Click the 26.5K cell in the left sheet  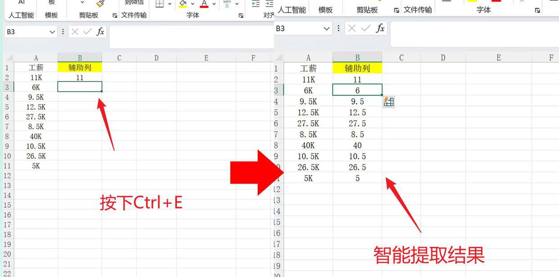coord(36,156)
